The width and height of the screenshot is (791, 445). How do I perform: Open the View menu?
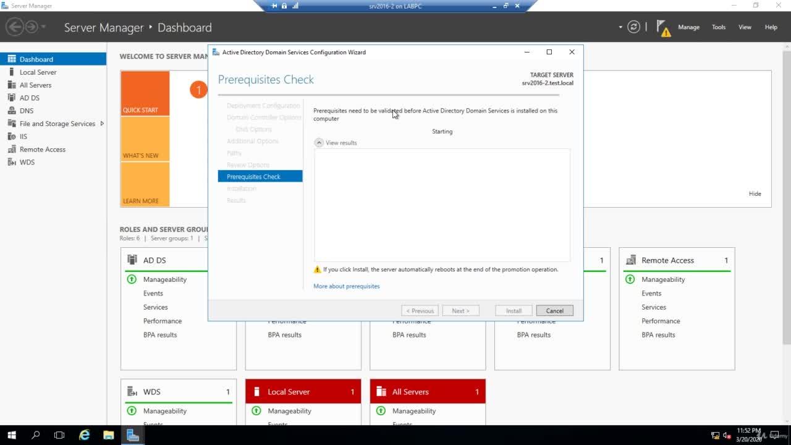[x=745, y=27]
